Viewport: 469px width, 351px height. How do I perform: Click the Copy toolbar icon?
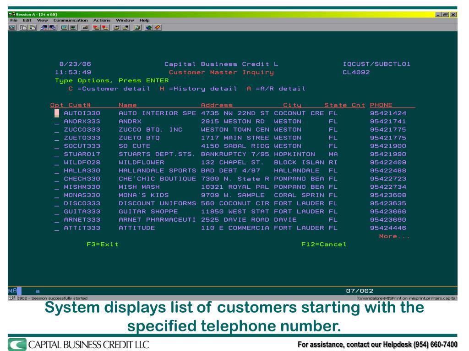(23, 27)
